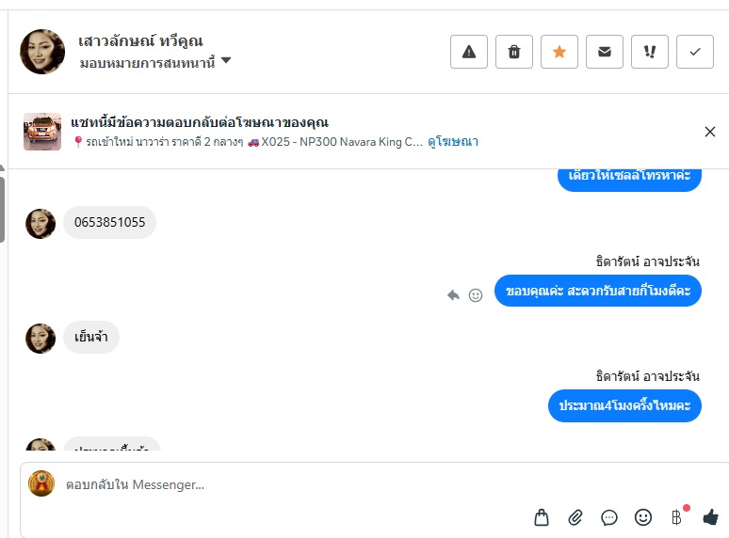Mark conversation unread with the envelope icon
The width and height of the screenshot is (729, 538).
[605, 52]
